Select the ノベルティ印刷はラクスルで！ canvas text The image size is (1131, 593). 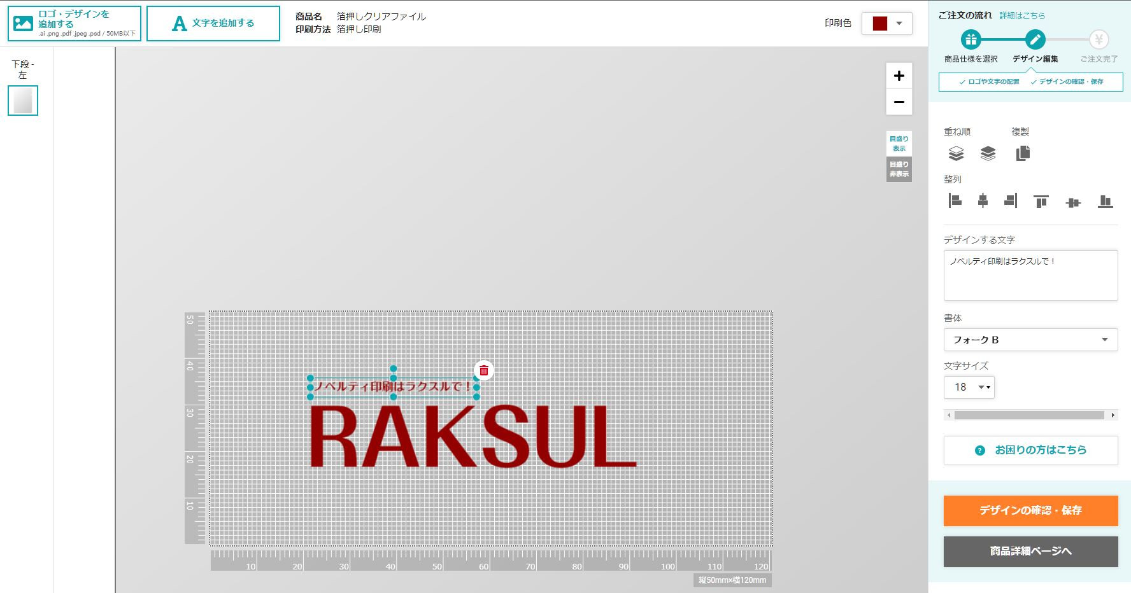point(393,386)
